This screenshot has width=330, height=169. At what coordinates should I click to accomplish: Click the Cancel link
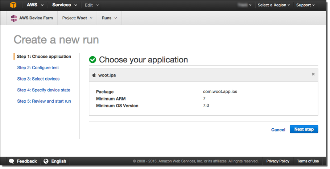click(x=278, y=130)
